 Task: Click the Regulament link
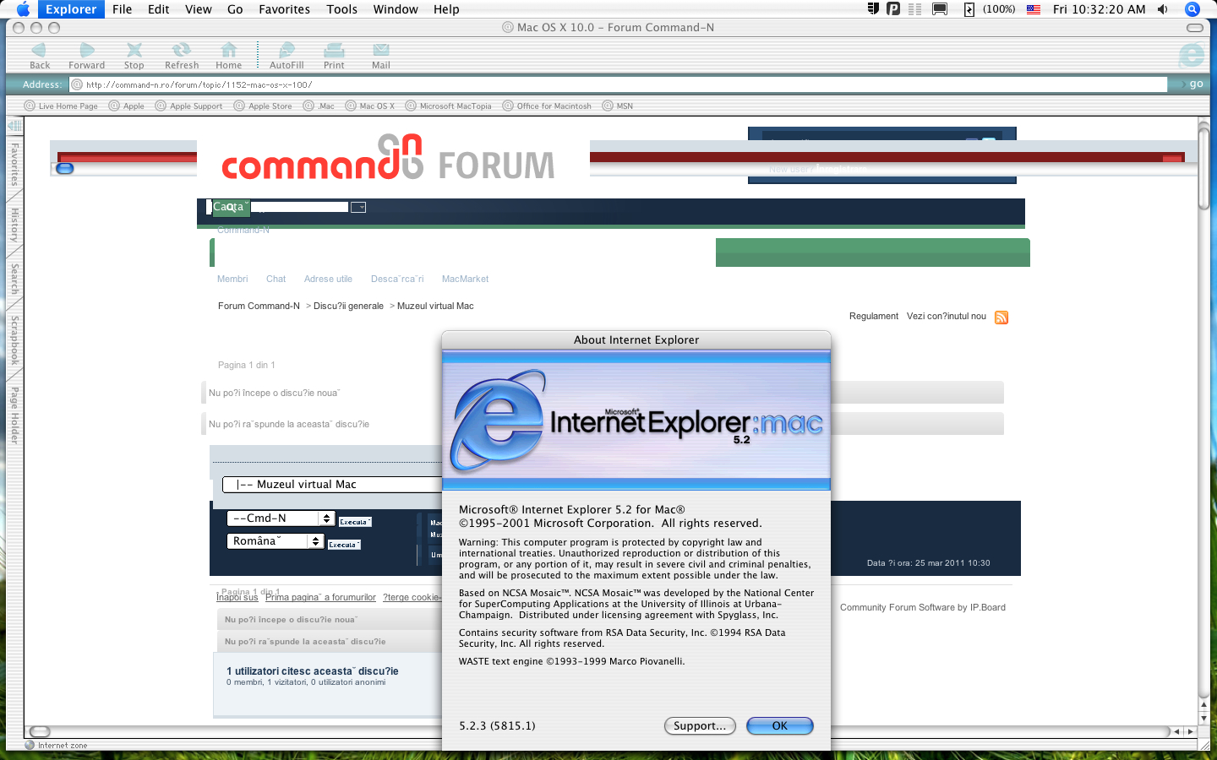(874, 316)
